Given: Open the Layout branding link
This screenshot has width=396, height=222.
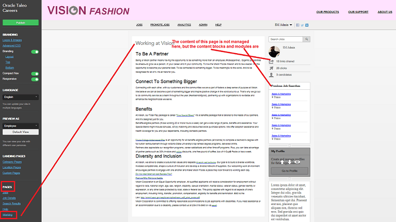Looking at the screenshot, I should pos(10,57).
